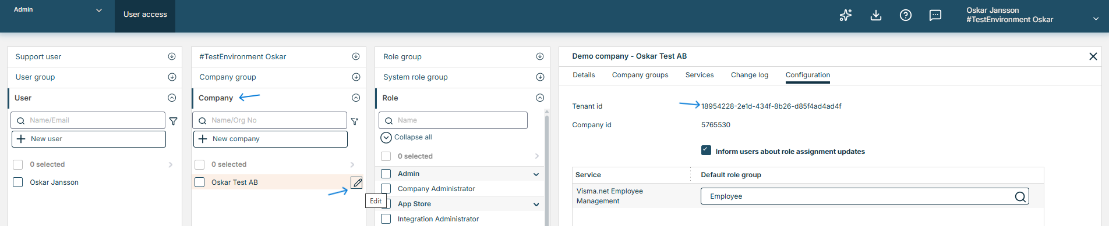Viewport: 1109px width, 226px height.
Task: Expand the Role group section
Action: [540, 56]
